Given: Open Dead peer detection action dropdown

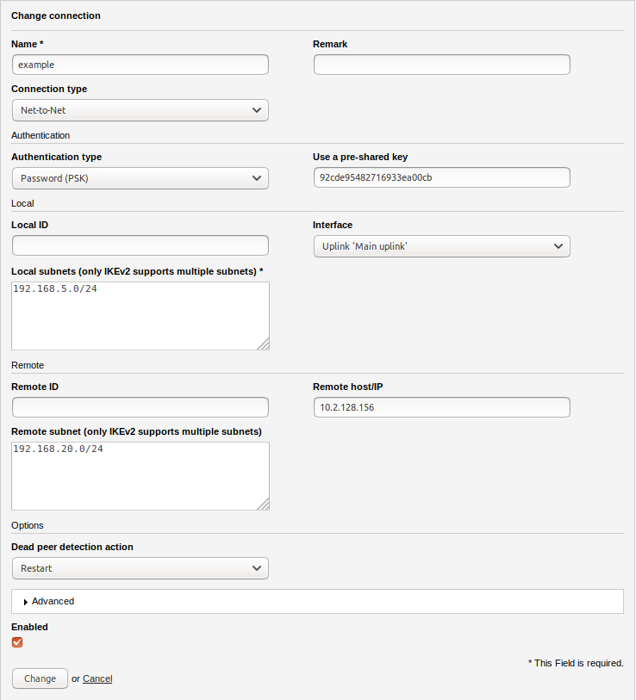Looking at the screenshot, I should coord(140,568).
